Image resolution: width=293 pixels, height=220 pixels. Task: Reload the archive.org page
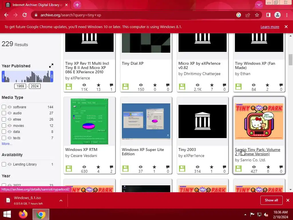coord(25,15)
